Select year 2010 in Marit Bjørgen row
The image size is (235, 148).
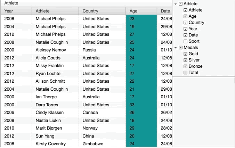[16, 128]
